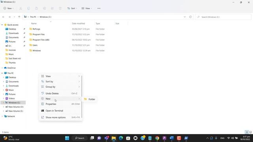Open the Sort dropdown in toolbar
Screen dimensions: 253x142
72,8
